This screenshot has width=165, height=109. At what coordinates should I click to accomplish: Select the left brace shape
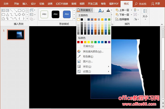[19, 18]
